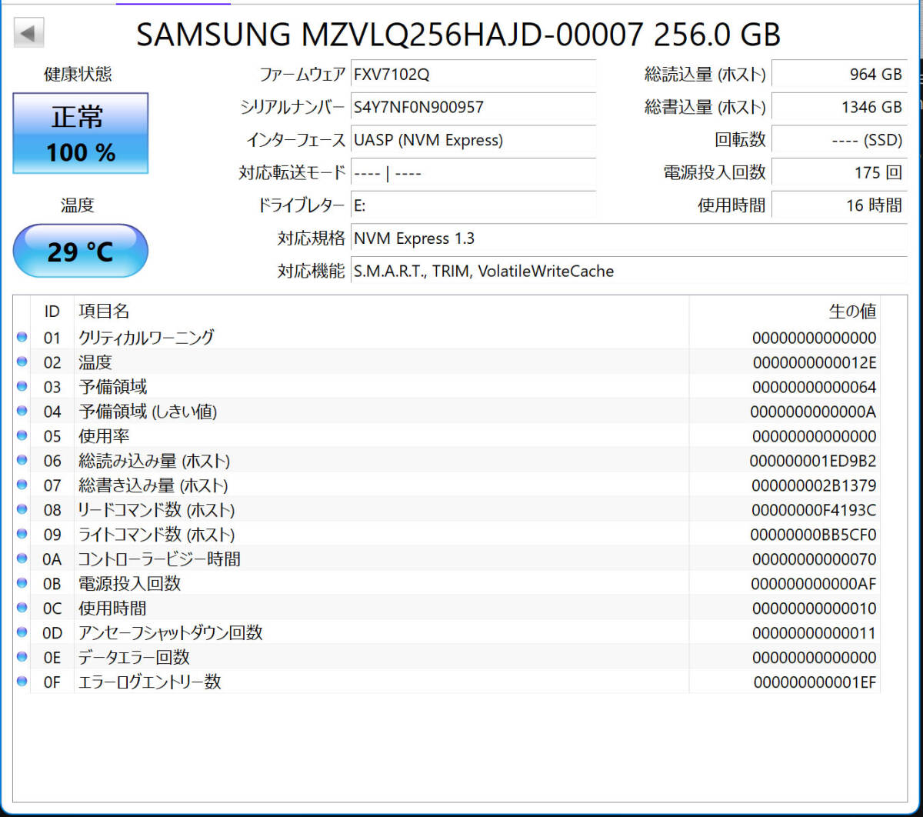Click raw value 00000000000011

click(x=815, y=633)
